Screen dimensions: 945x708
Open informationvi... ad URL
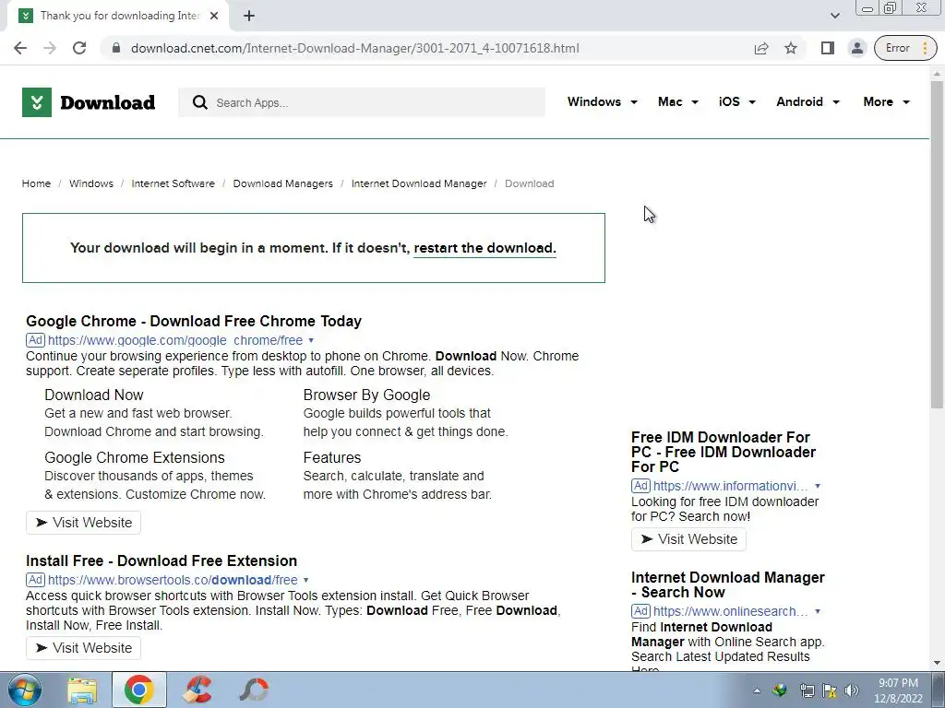pyautogui.click(x=731, y=486)
